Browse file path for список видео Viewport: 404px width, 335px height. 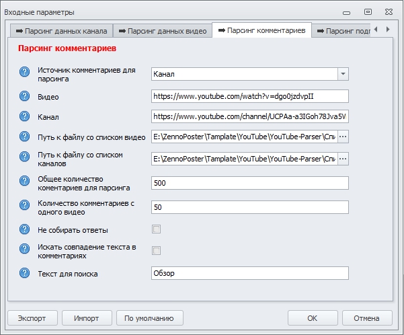coord(343,137)
